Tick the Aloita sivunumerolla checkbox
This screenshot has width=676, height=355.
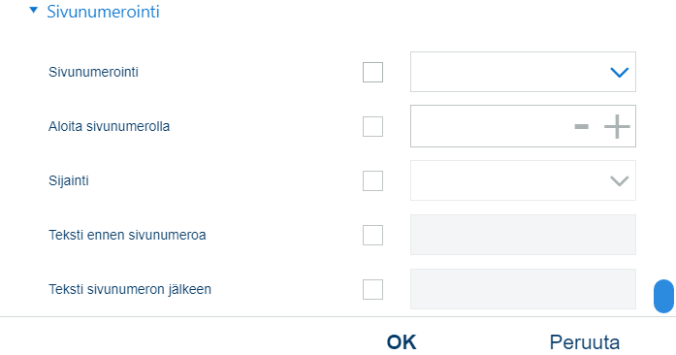point(373,126)
